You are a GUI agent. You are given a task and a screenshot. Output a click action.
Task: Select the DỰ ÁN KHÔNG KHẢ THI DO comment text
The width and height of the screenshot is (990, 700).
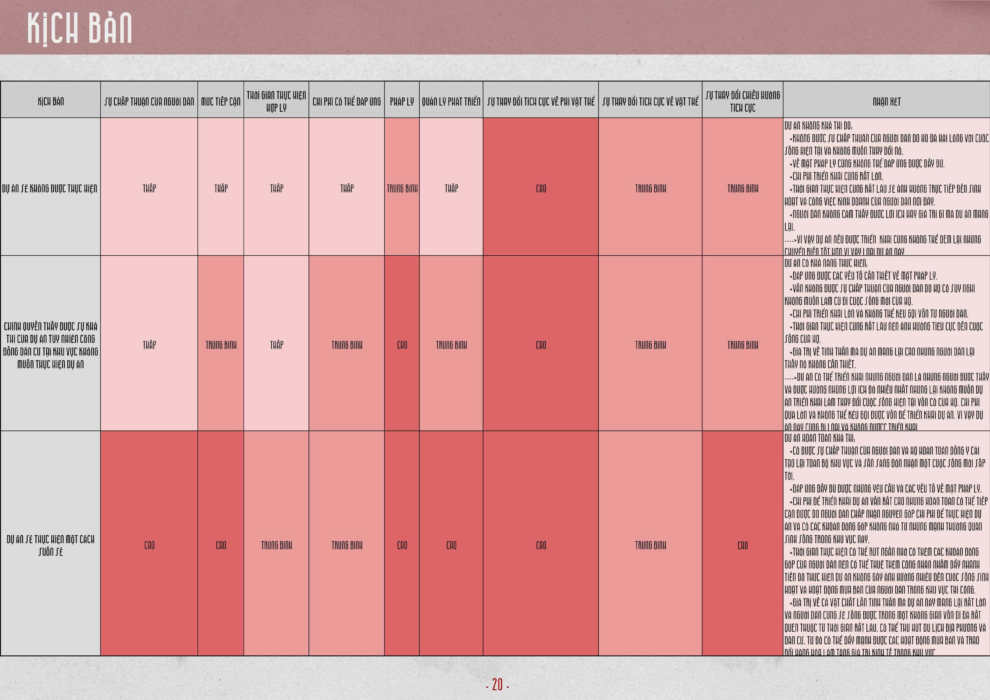point(818,125)
